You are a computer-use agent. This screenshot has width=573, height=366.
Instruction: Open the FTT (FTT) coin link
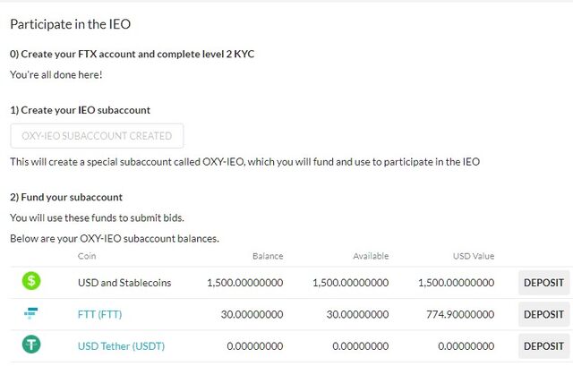point(99,314)
